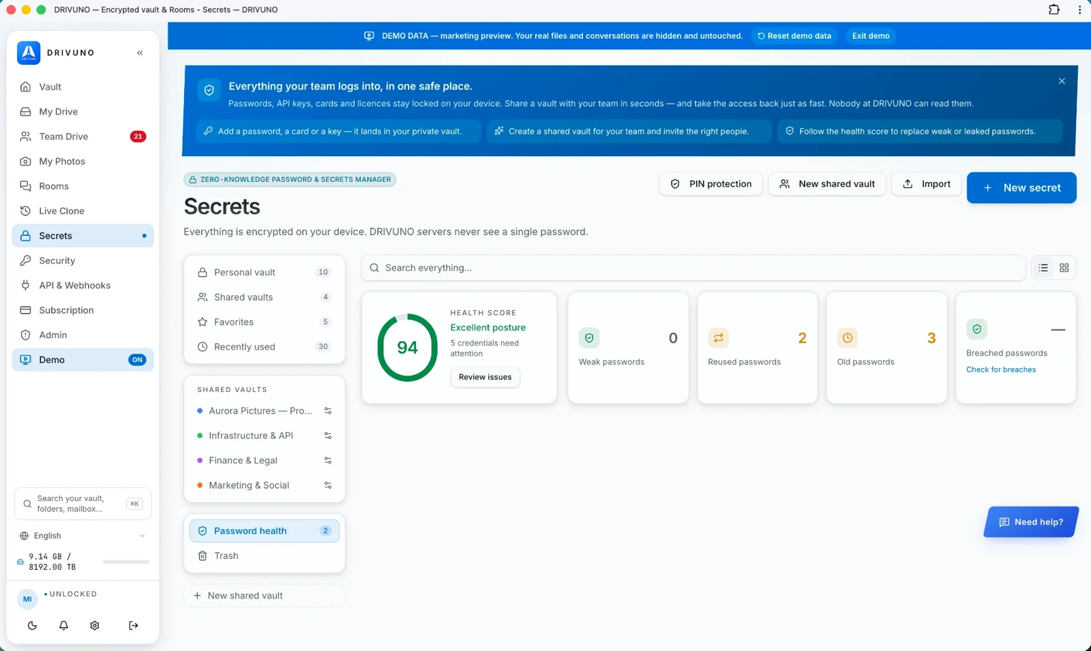Show Recently used secrets
The image size is (1091, 651).
coord(265,346)
